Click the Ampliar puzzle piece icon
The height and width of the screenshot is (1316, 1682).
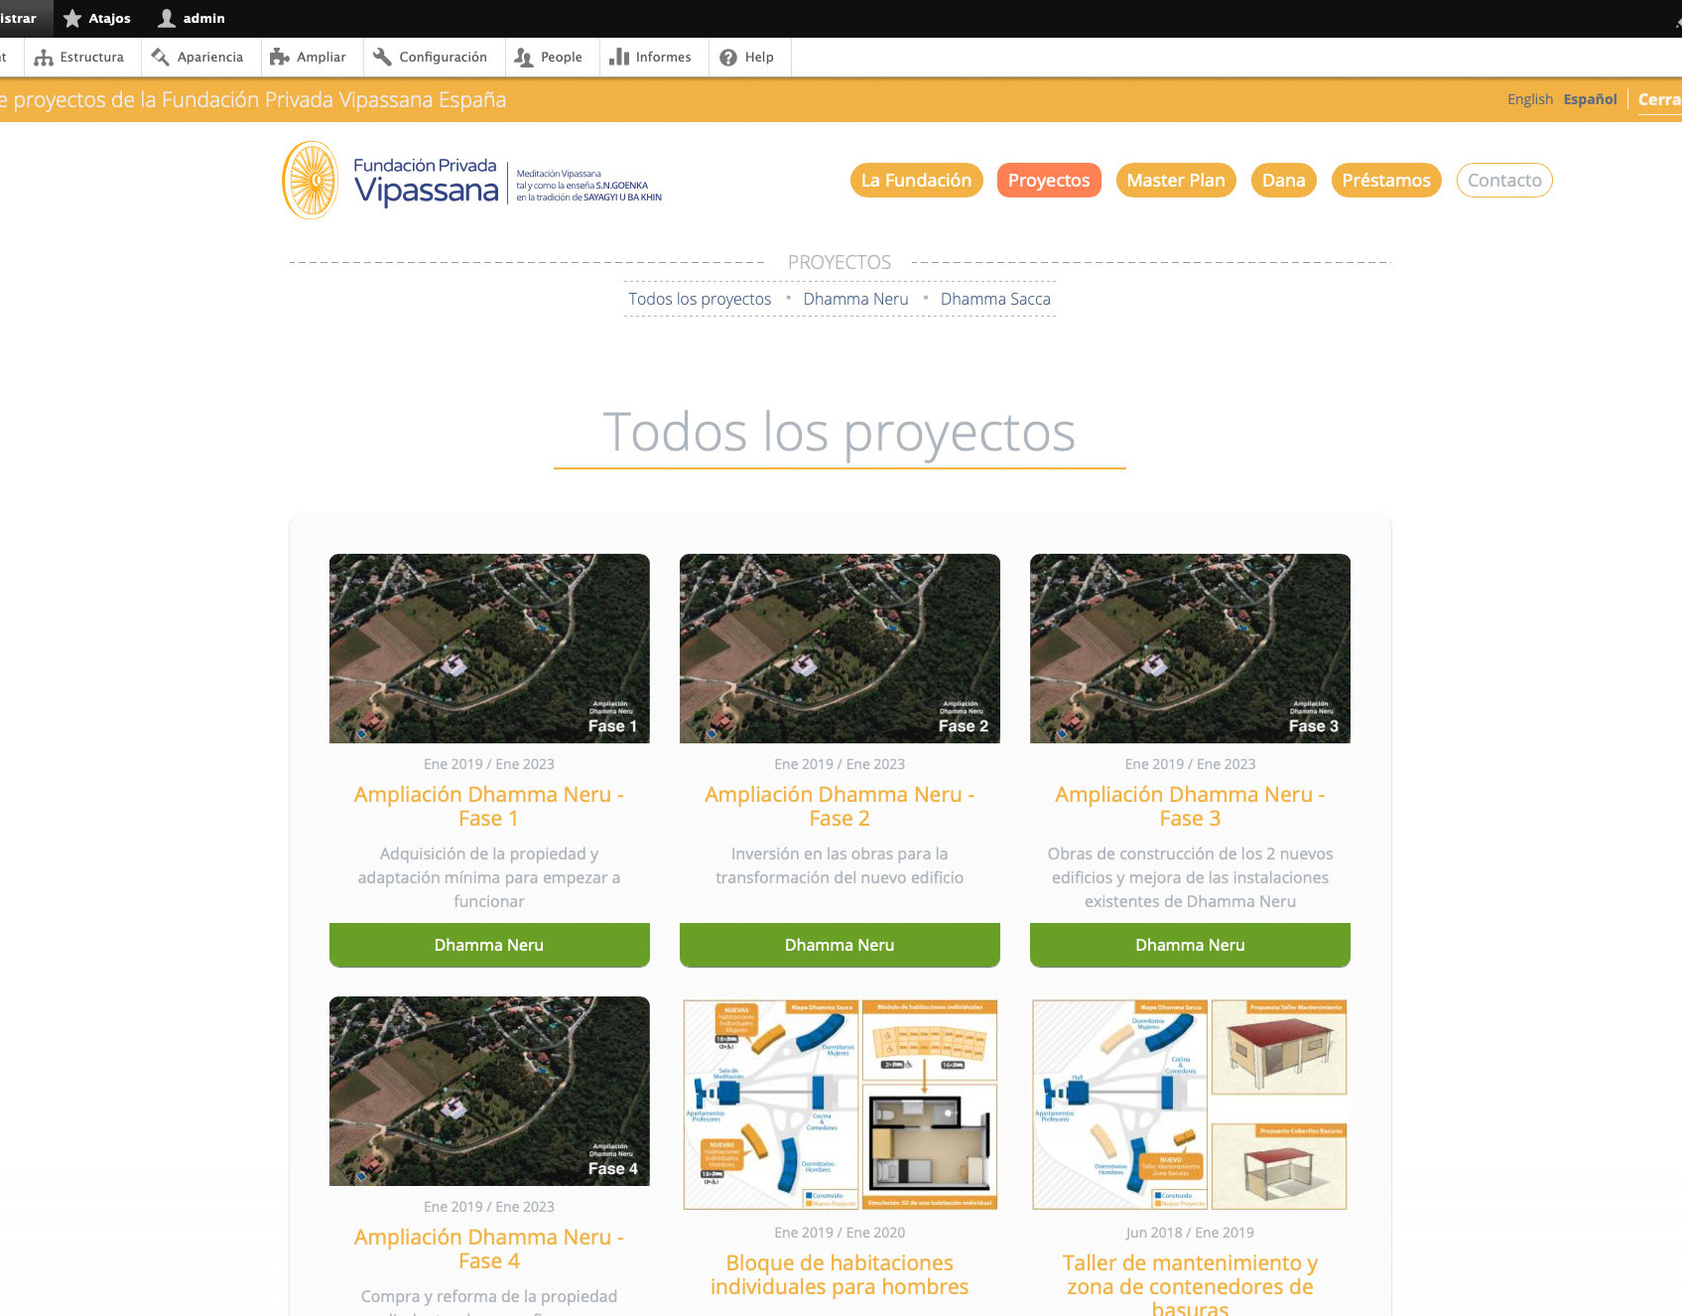tap(280, 58)
